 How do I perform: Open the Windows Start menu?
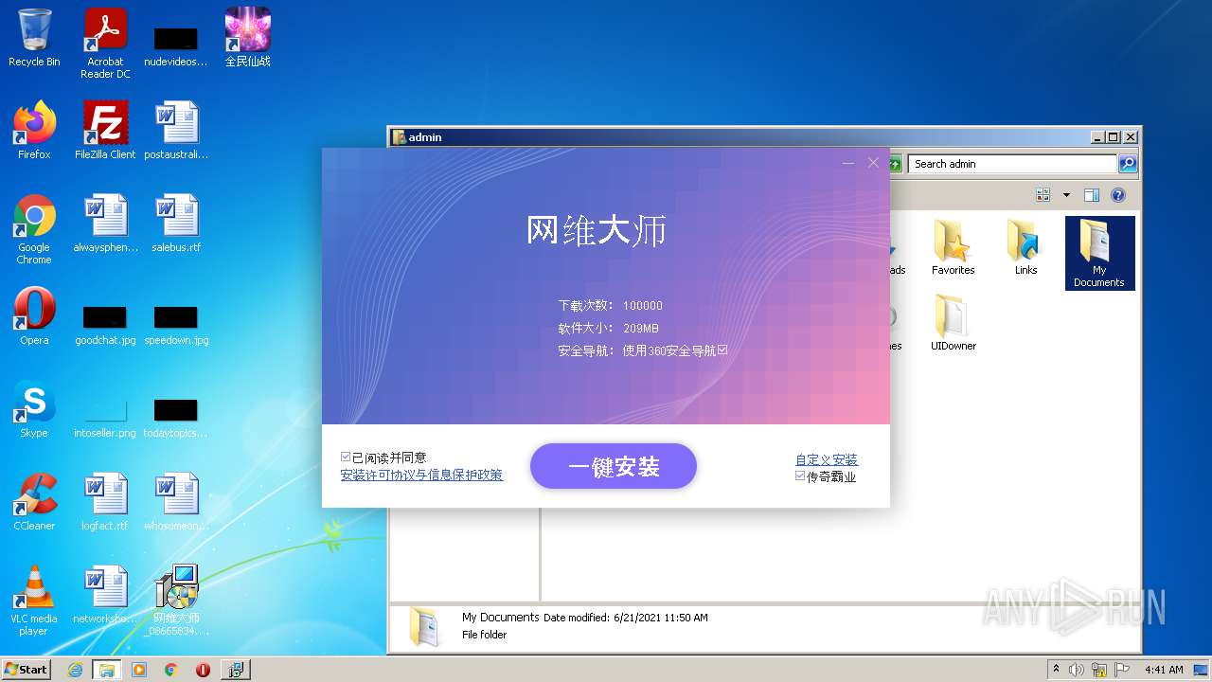pyautogui.click(x=27, y=669)
